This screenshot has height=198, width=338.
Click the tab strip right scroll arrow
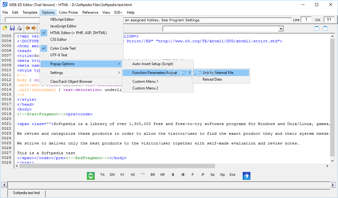(333, 185)
